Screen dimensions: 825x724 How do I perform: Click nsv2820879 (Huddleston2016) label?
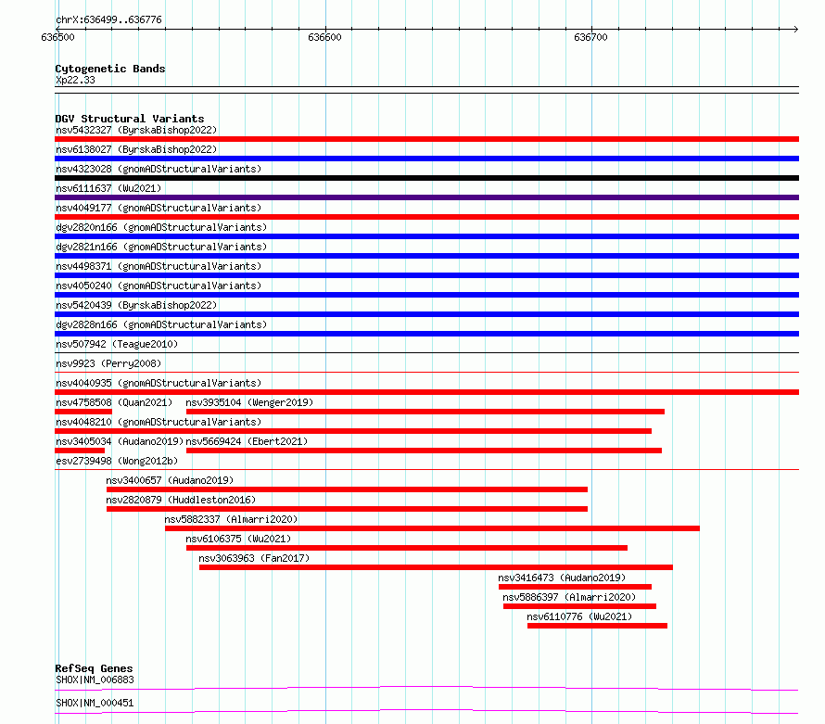coord(181,500)
